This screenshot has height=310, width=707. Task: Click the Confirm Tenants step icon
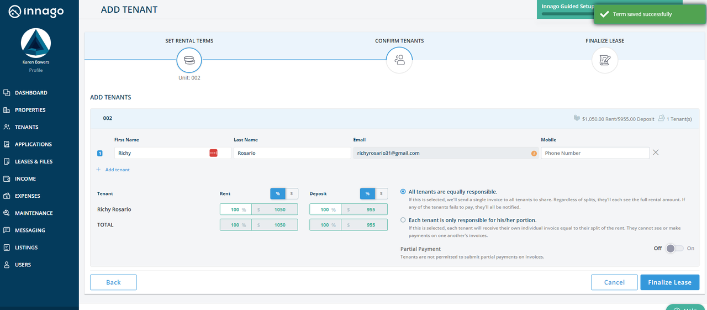(x=399, y=60)
